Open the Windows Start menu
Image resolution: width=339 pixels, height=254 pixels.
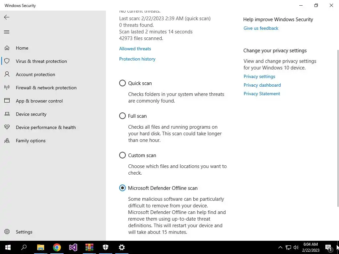click(x=8, y=247)
